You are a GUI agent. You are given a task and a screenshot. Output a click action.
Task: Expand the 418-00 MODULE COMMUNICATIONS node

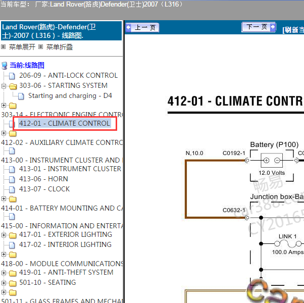pos(4,254)
